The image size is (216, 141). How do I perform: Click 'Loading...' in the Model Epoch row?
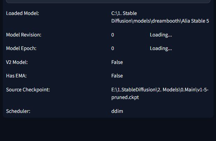coord(161,48)
